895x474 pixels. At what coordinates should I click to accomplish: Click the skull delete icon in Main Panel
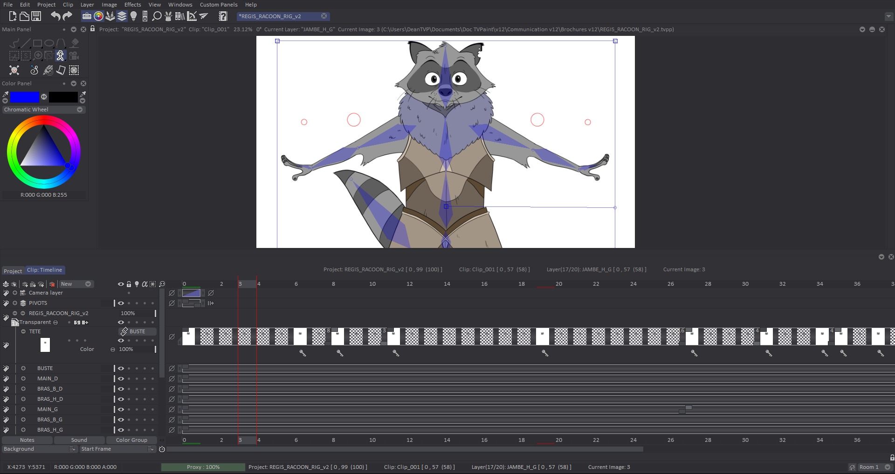(x=14, y=70)
